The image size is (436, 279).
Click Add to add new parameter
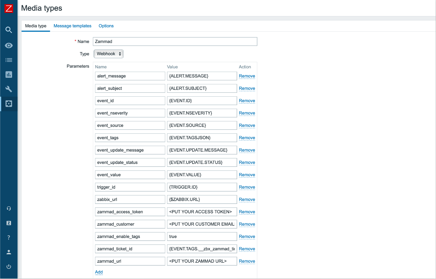click(x=99, y=272)
